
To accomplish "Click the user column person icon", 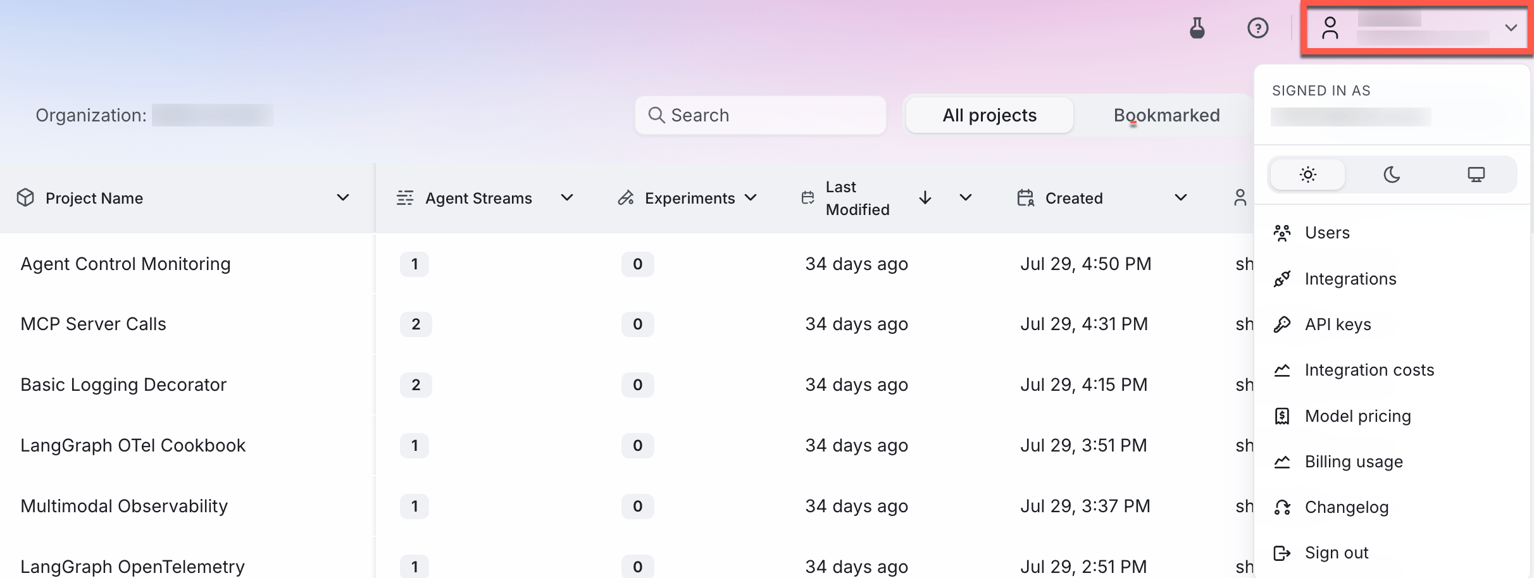I will click(x=1240, y=198).
